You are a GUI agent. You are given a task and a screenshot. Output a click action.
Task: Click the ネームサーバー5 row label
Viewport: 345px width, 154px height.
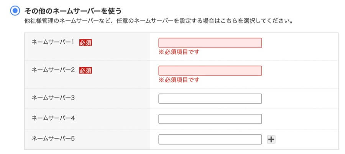click(53, 138)
